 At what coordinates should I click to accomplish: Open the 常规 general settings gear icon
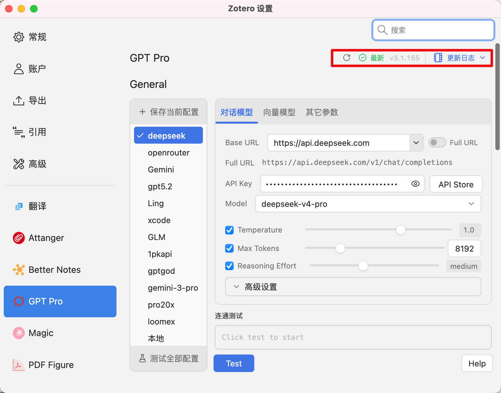click(x=19, y=37)
